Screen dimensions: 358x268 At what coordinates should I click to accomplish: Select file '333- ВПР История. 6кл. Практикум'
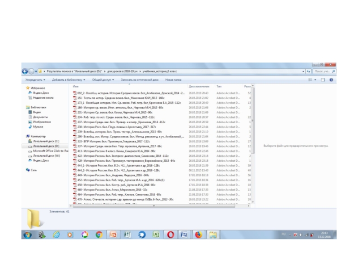click(114, 141)
